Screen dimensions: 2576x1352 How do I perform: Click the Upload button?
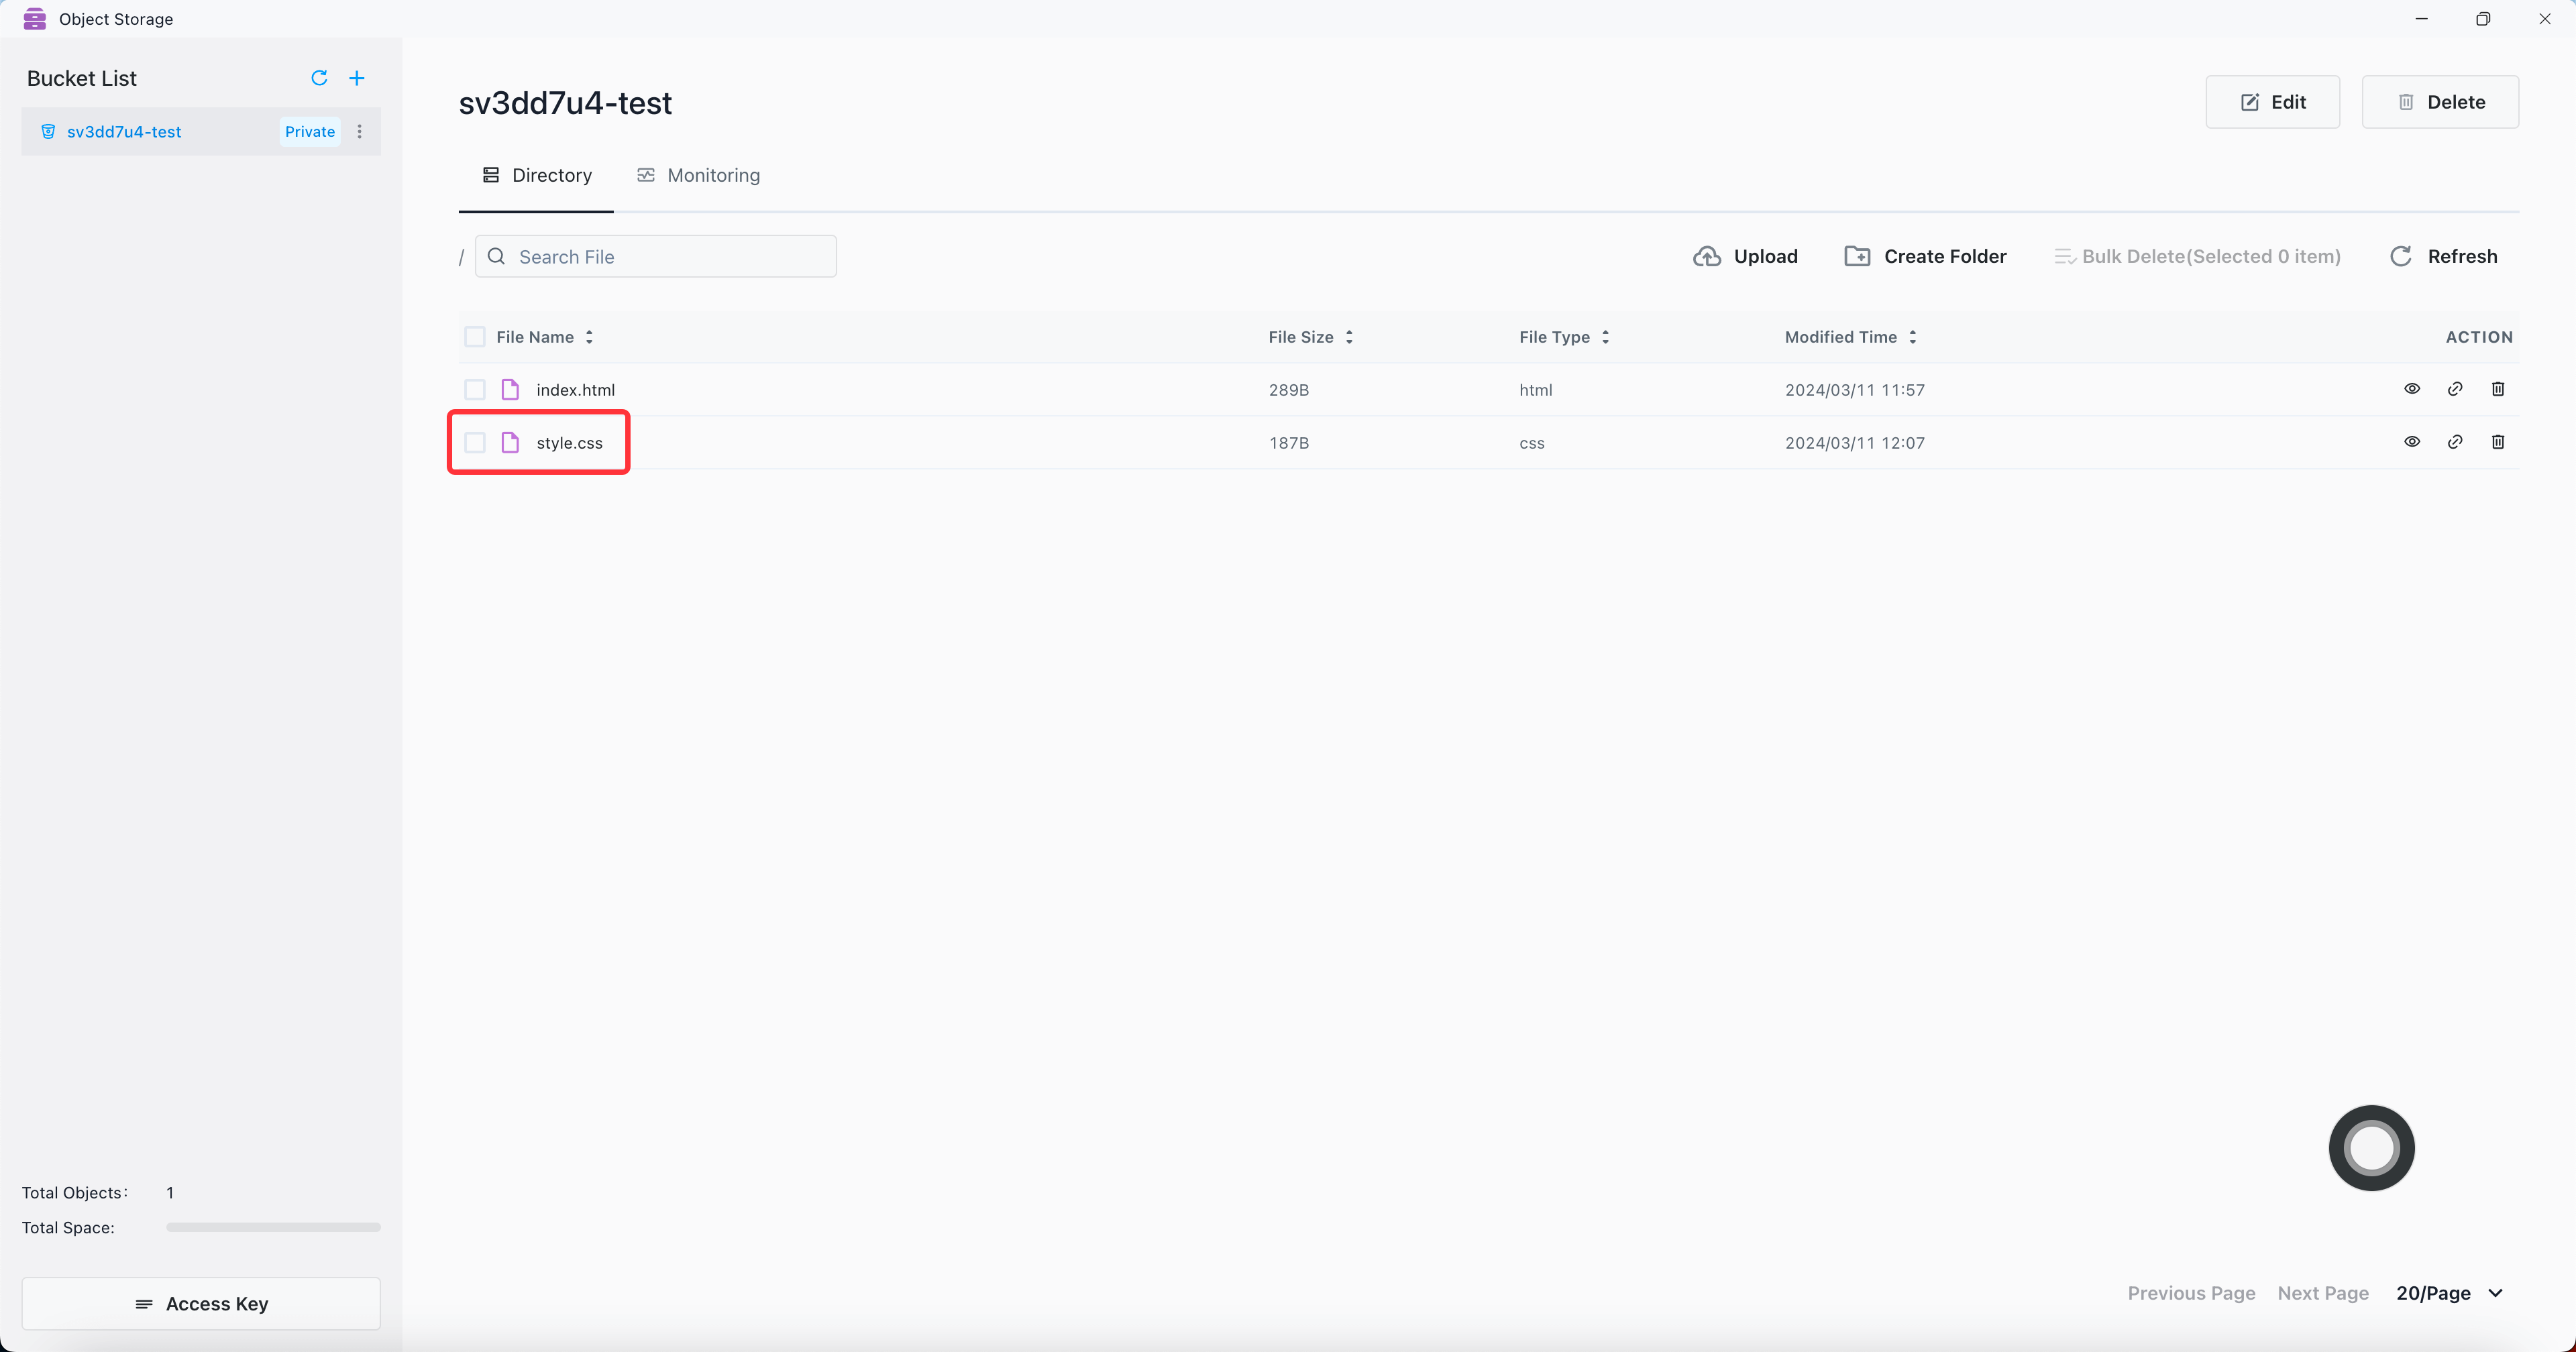coord(1746,256)
